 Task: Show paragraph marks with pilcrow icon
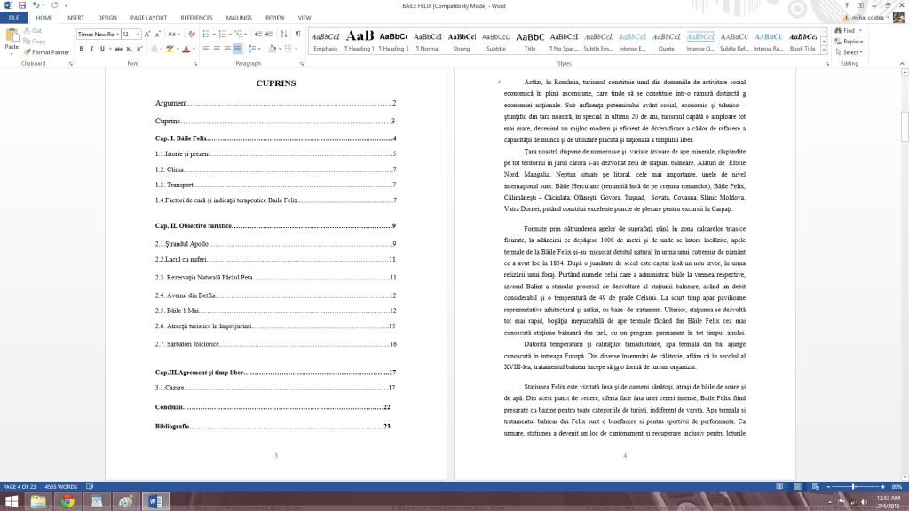(x=297, y=35)
